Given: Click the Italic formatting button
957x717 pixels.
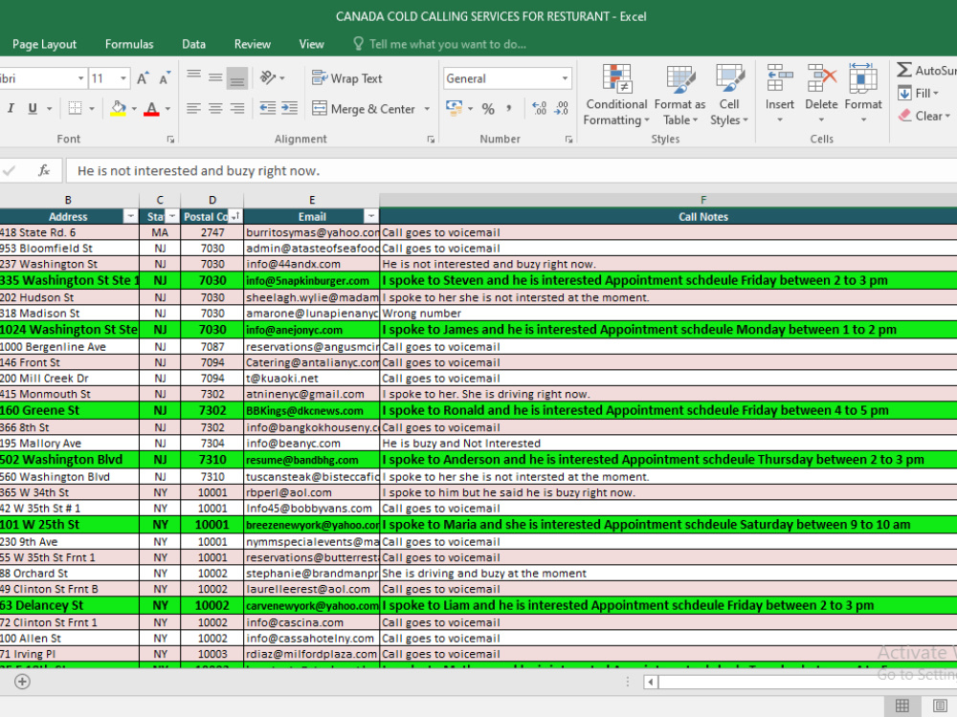Looking at the screenshot, I should click(x=11, y=109).
